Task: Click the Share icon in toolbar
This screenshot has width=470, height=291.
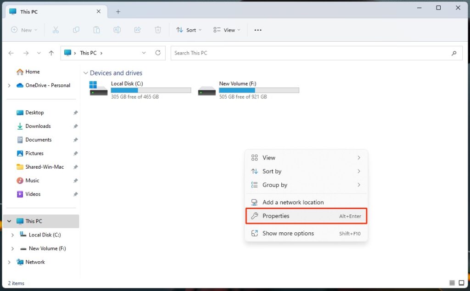Action: (137, 30)
